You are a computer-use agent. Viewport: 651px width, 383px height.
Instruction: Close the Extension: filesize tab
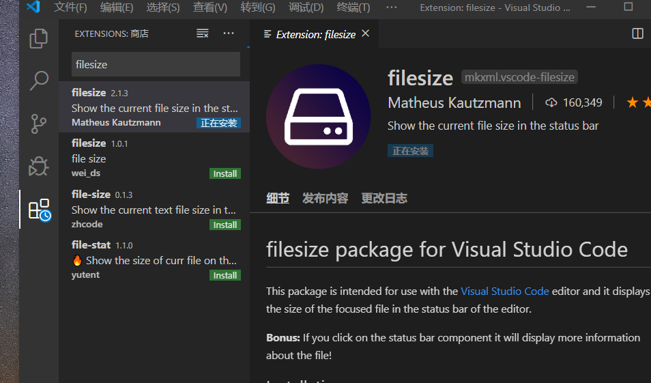(x=365, y=33)
